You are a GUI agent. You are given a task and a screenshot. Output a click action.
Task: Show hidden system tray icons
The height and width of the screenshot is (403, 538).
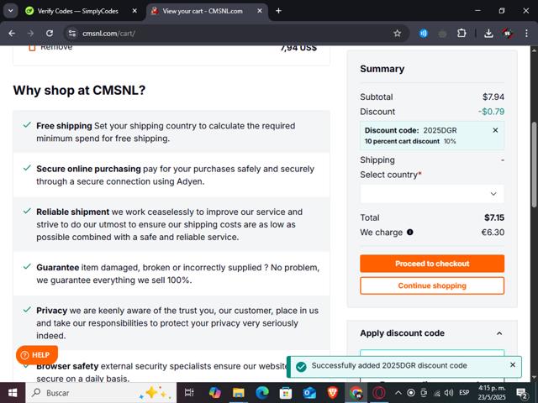(398, 393)
